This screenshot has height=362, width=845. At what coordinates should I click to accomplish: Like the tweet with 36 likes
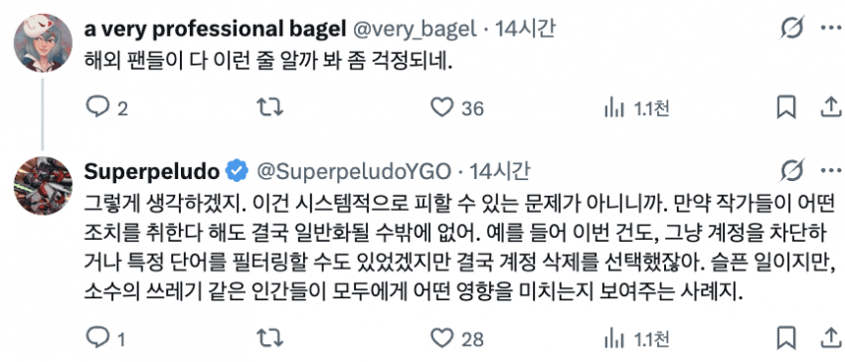(442, 107)
